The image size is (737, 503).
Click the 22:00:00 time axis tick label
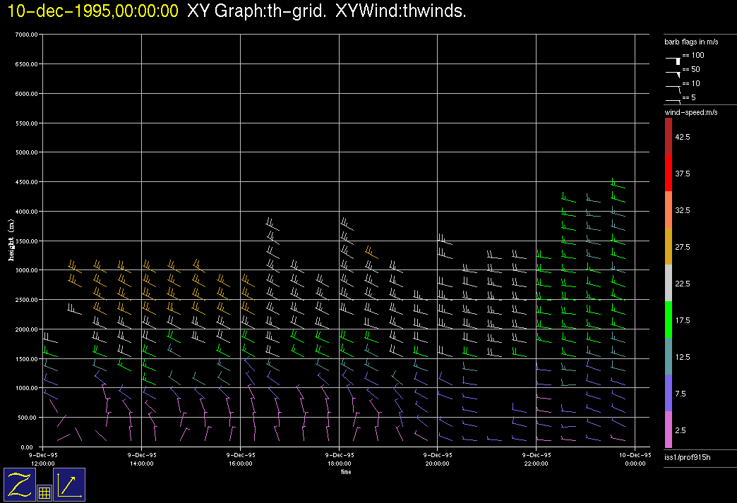pos(536,459)
